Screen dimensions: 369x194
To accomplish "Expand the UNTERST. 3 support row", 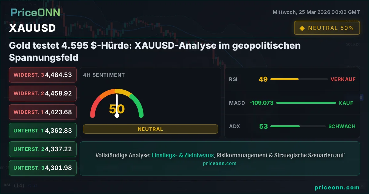I will point(42,168).
